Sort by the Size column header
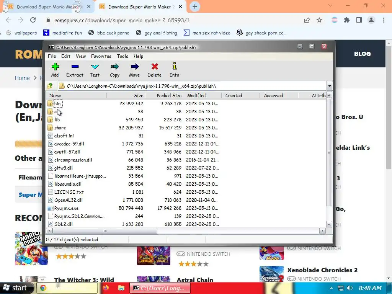This screenshot has width=392, height=294. pos(126,95)
